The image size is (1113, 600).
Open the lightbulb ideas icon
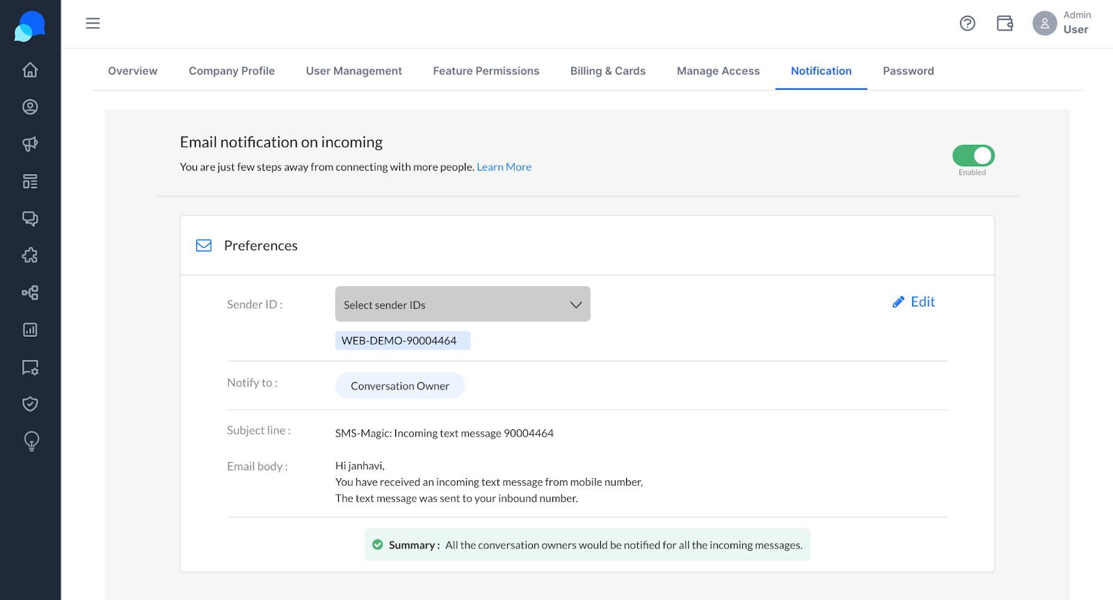[31, 441]
